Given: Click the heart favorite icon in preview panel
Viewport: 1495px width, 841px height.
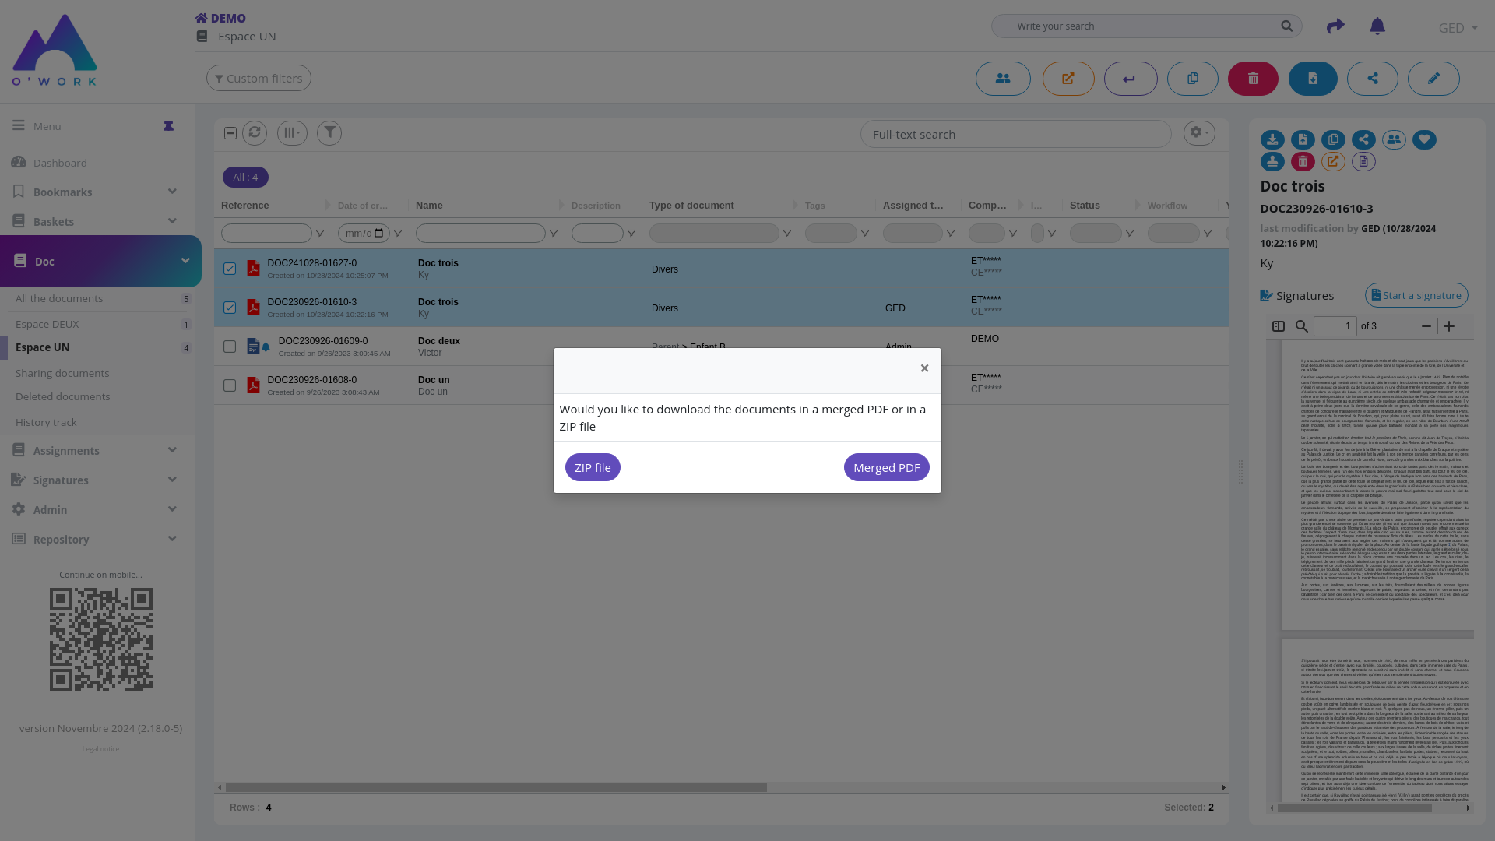Looking at the screenshot, I should click(x=1424, y=139).
